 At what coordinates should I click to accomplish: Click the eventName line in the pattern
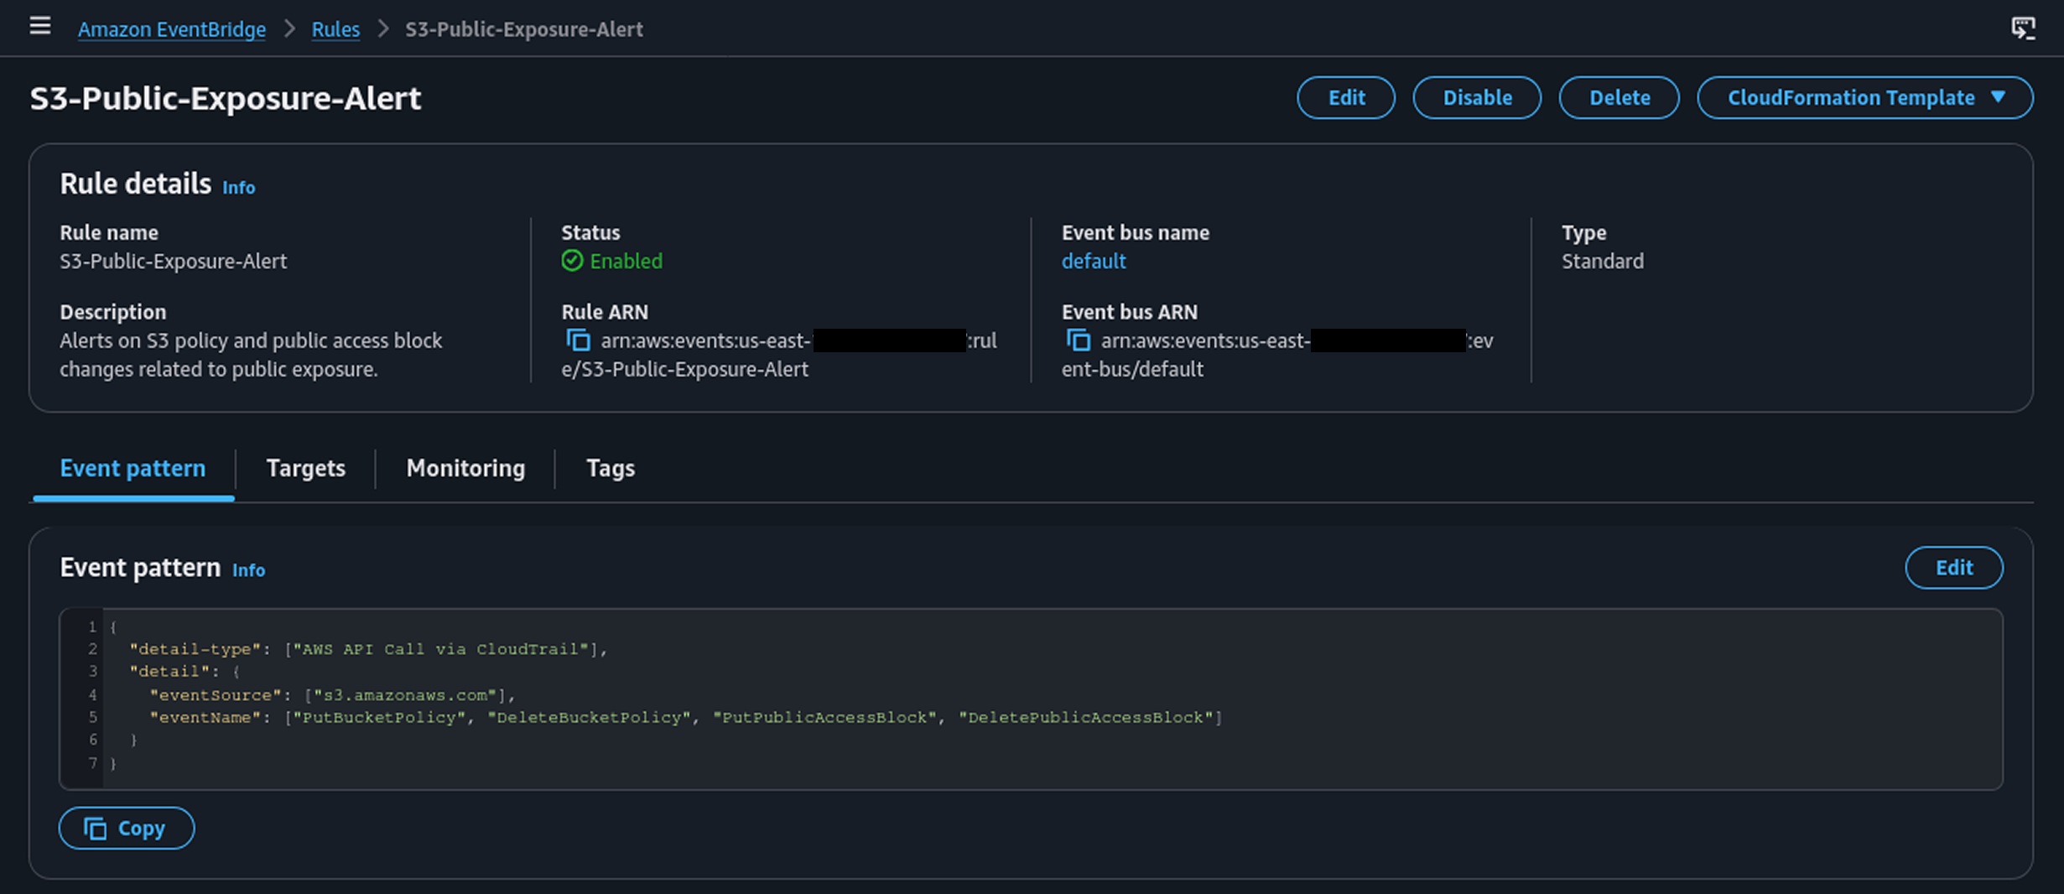click(x=686, y=717)
